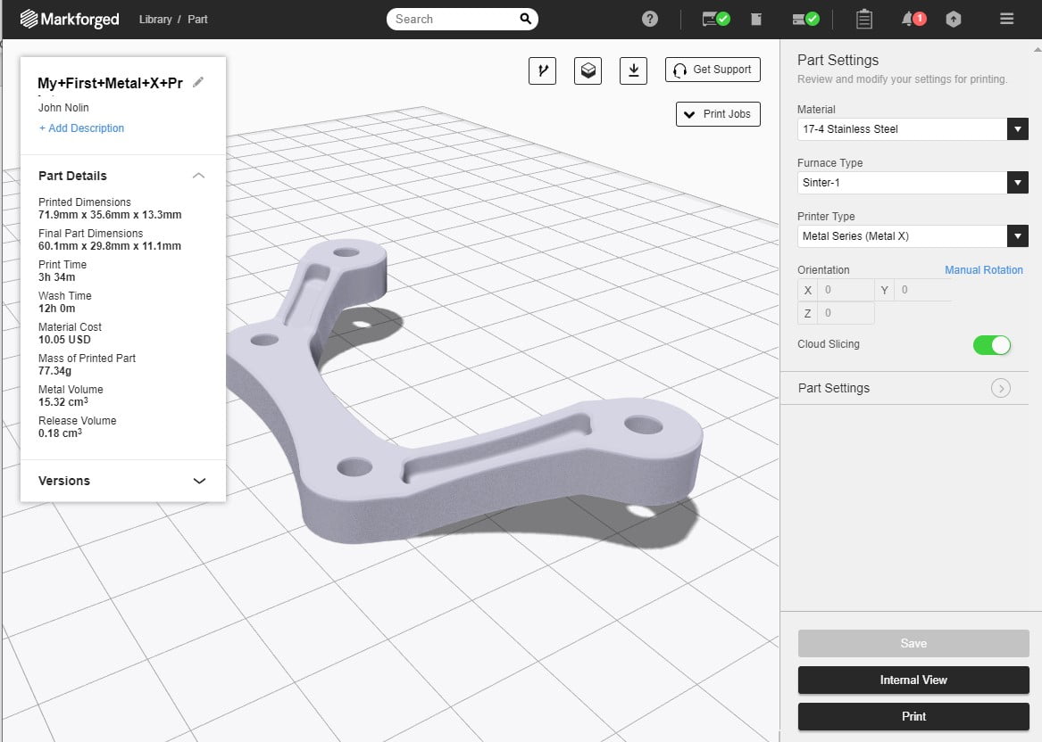Image resolution: width=1042 pixels, height=742 pixels.
Task: Click the Save button
Action: coord(913,643)
